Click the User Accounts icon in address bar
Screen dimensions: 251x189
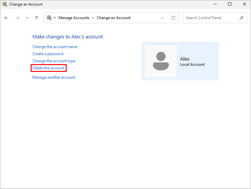49,18
